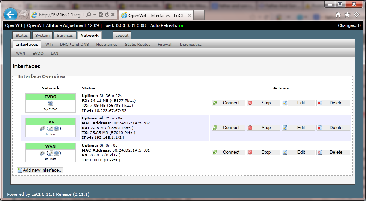The height and width of the screenshot is (201, 366).
Task: Close the OpenWrt Interfaces browser tab
Action: click(190, 16)
